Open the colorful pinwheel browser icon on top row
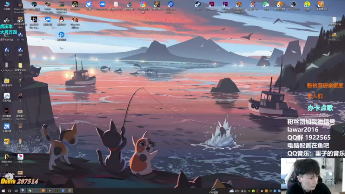 click(x=143, y=6)
